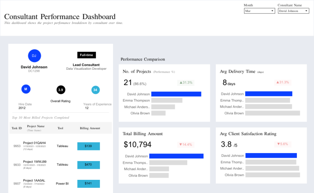The image size is (314, 193).
Task: Click the Month dropdown arrow
Action: (x=273, y=11)
